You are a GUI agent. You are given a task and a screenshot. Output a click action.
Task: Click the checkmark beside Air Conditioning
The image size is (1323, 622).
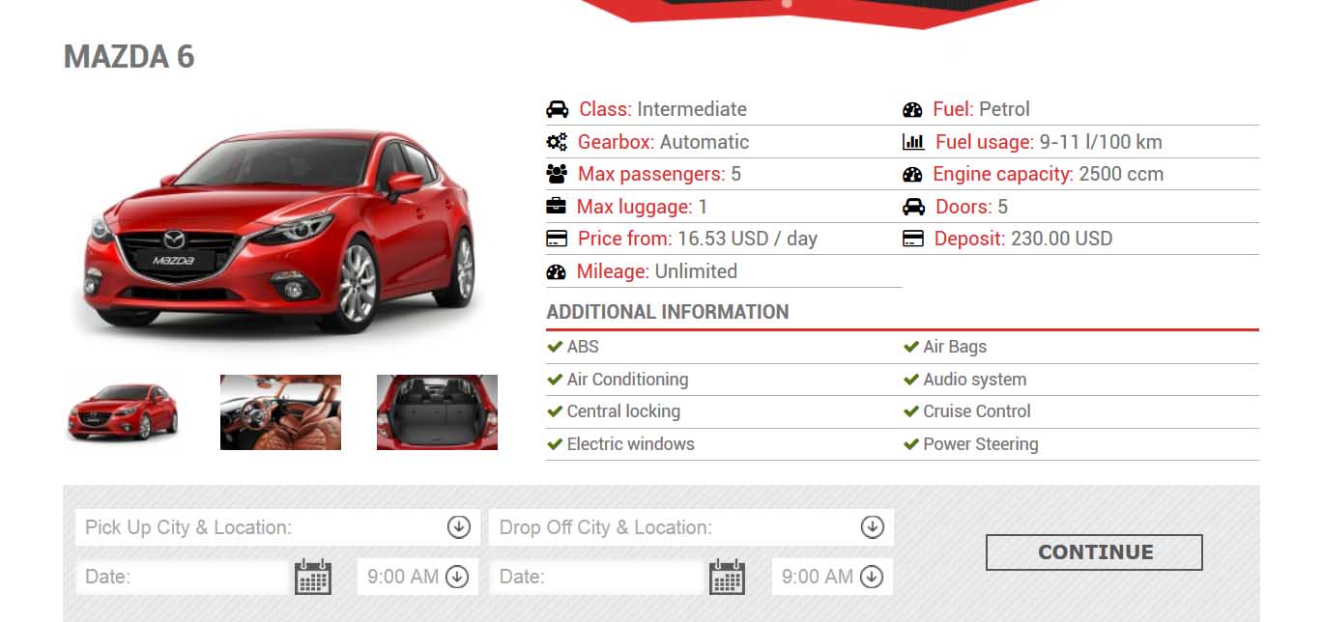click(x=555, y=380)
